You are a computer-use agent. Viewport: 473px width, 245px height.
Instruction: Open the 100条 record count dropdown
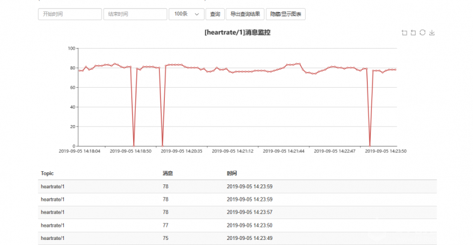click(186, 14)
